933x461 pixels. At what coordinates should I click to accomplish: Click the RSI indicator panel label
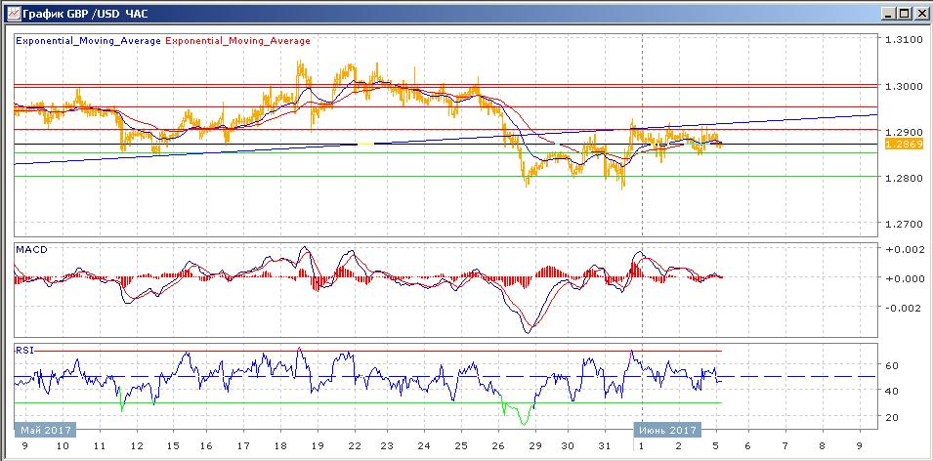coord(25,351)
